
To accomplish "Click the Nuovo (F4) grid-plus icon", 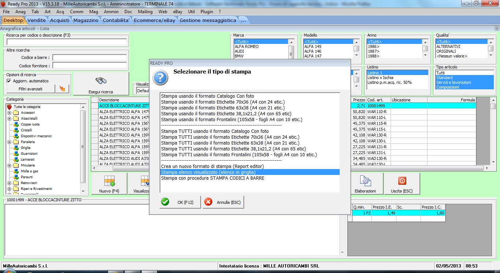I will (x=109, y=182).
